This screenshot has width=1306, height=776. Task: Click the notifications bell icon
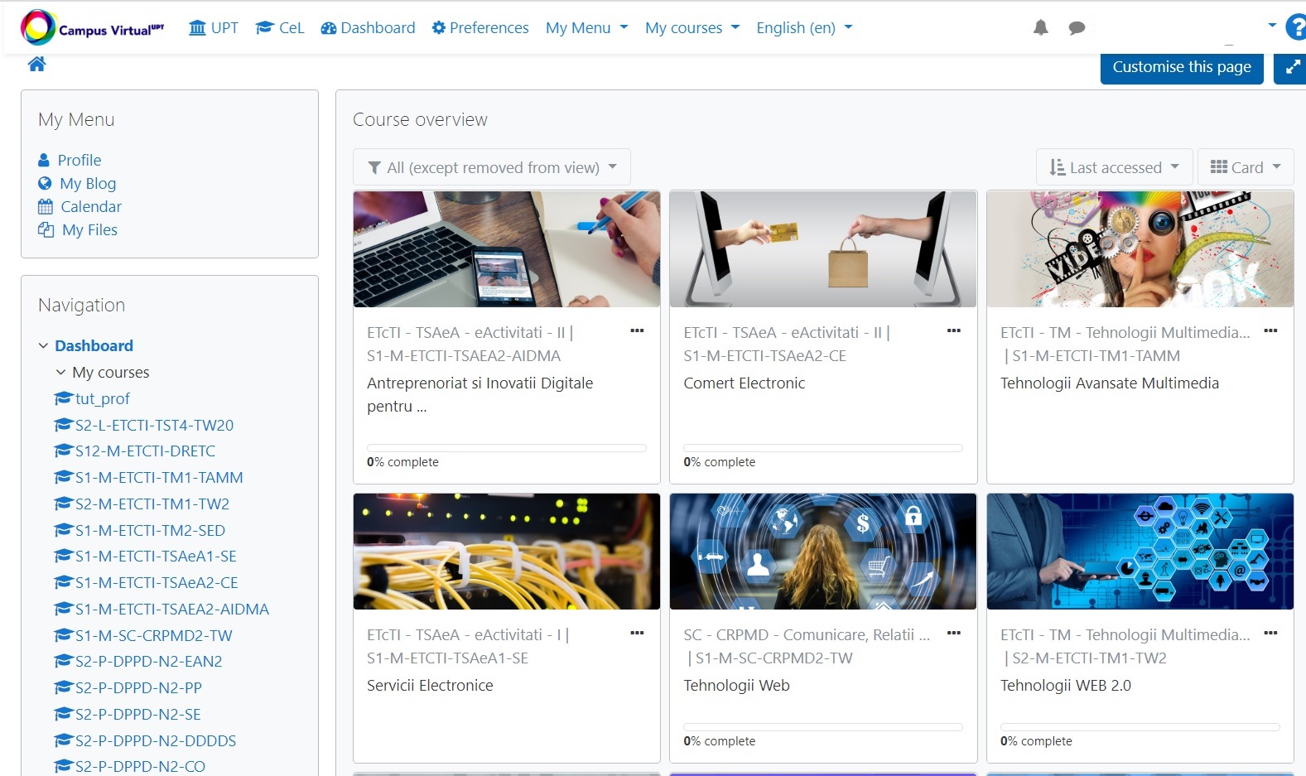tap(1040, 28)
